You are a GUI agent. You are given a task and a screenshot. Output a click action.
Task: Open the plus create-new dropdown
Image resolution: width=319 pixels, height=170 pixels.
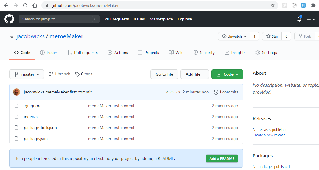pyautogui.click(x=311, y=19)
